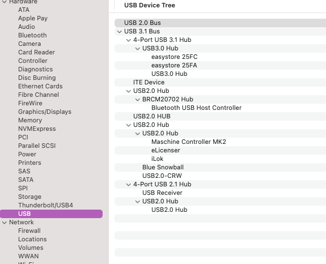Select the USB2.0 HUB uppercase row
This screenshot has width=326, height=264.
pyautogui.click(x=220, y=117)
